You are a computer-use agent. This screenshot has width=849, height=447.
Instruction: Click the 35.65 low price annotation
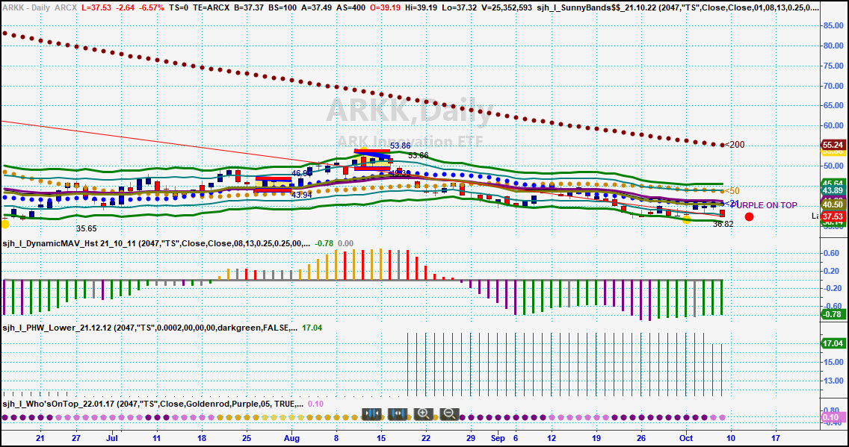point(86,228)
